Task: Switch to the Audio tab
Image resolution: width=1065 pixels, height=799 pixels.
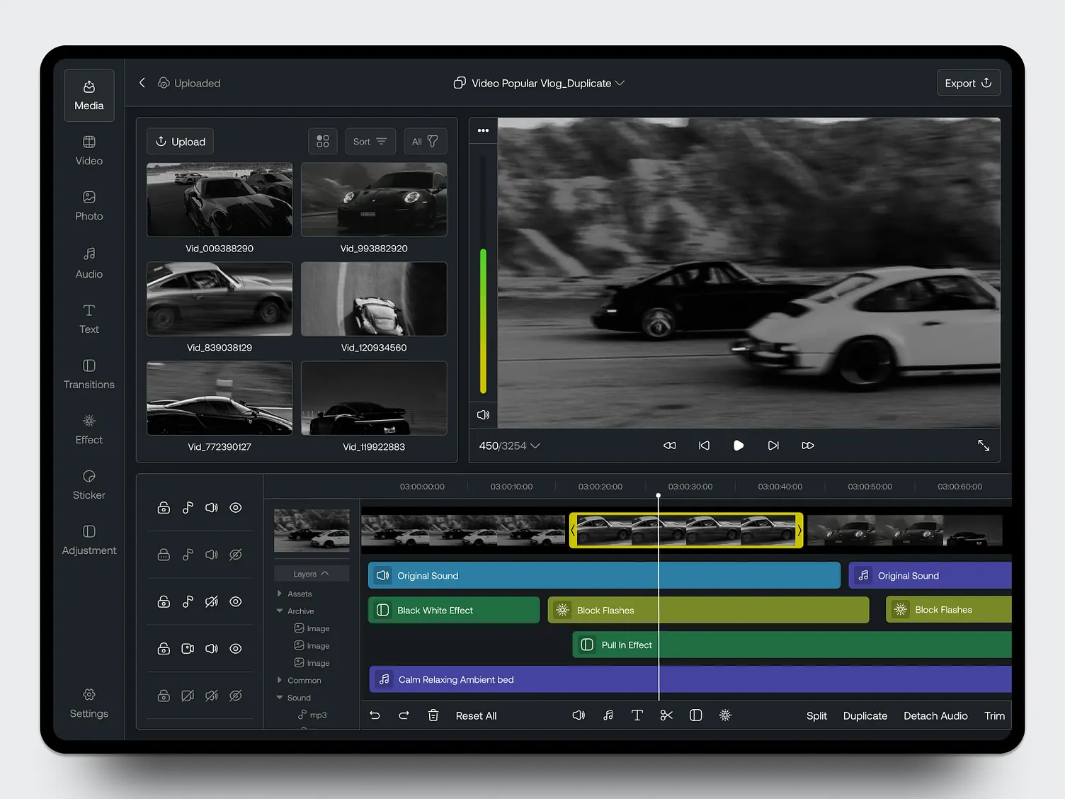Action: coord(89,262)
